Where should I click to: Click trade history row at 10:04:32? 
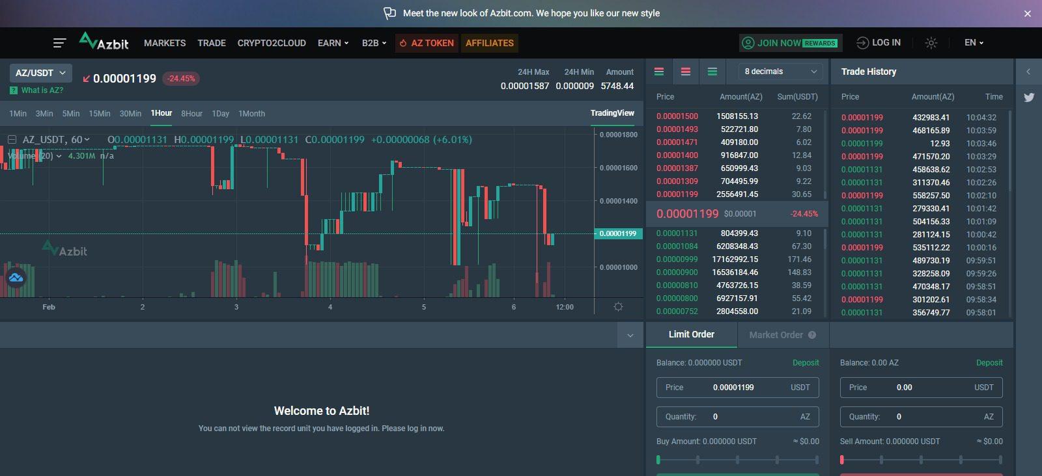[920, 118]
